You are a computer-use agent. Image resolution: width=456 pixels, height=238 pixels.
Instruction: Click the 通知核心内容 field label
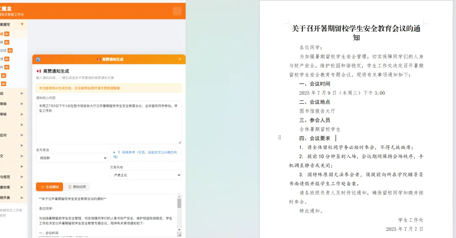[x=46, y=98]
